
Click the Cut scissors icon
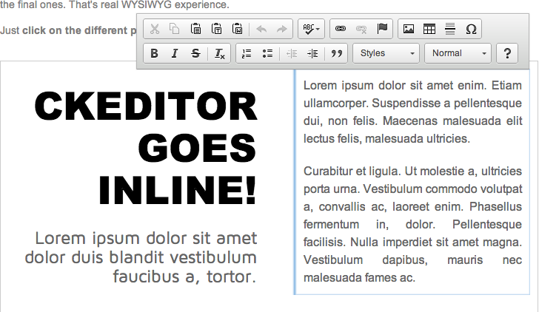(155, 29)
